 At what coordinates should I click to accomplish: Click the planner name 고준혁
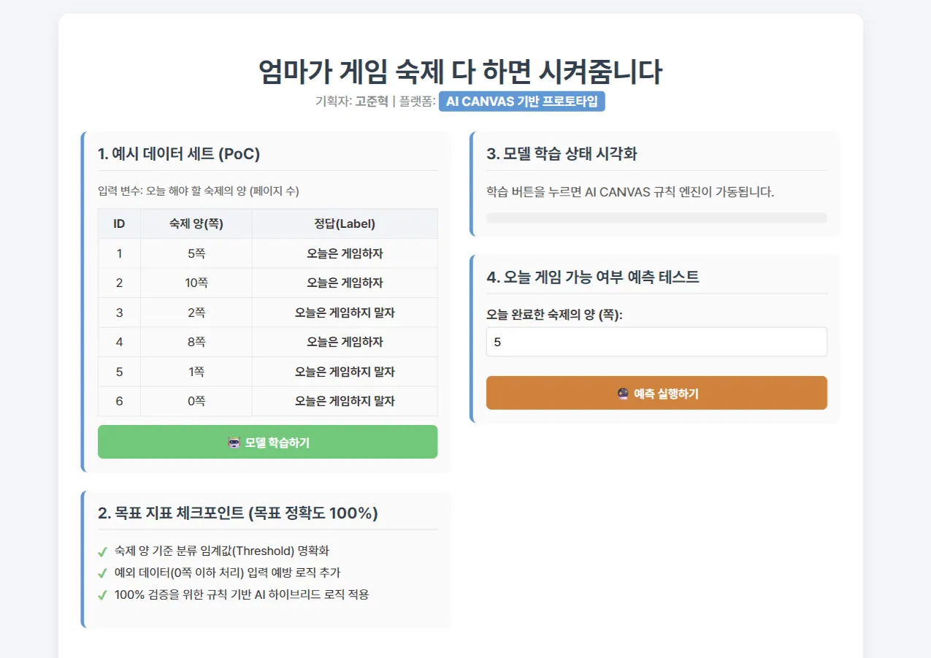372,102
